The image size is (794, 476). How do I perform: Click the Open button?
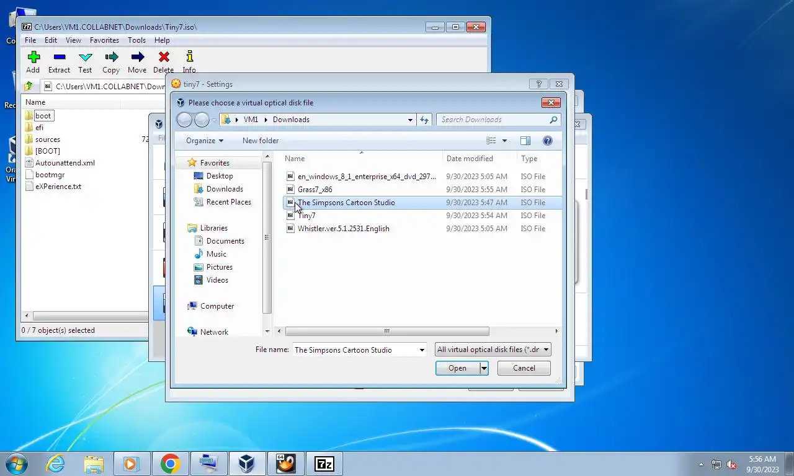point(457,368)
